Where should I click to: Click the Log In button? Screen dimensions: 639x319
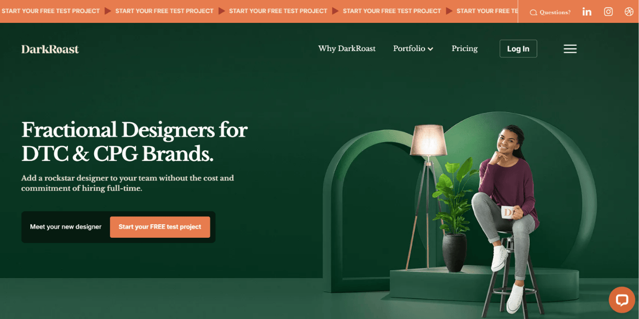pyautogui.click(x=518, y=48)
